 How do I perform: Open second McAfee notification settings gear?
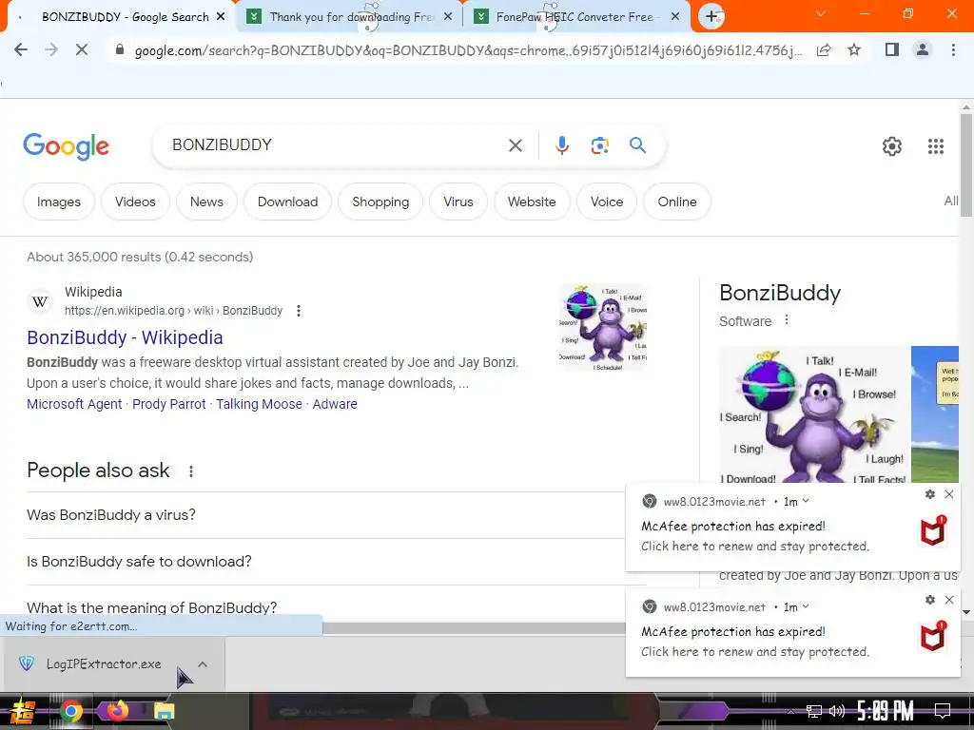(930, 600)
